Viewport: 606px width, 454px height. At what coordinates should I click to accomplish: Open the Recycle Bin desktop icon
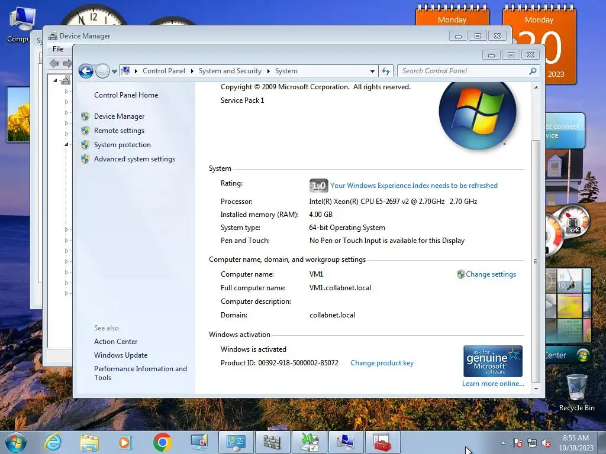(x=576, y=393)
